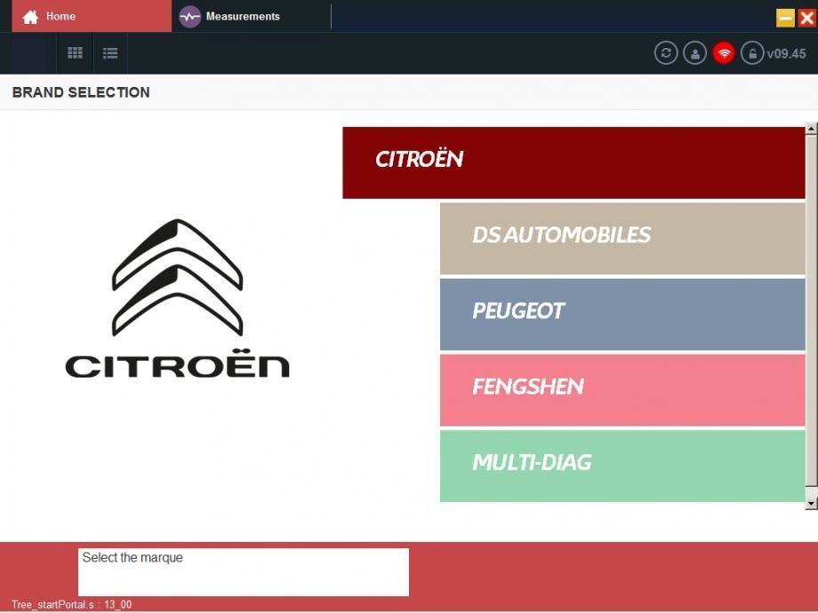This screenshot has width=818, height=613.
Task: Click the scrollbar up arrow
Action: point(811,128)
